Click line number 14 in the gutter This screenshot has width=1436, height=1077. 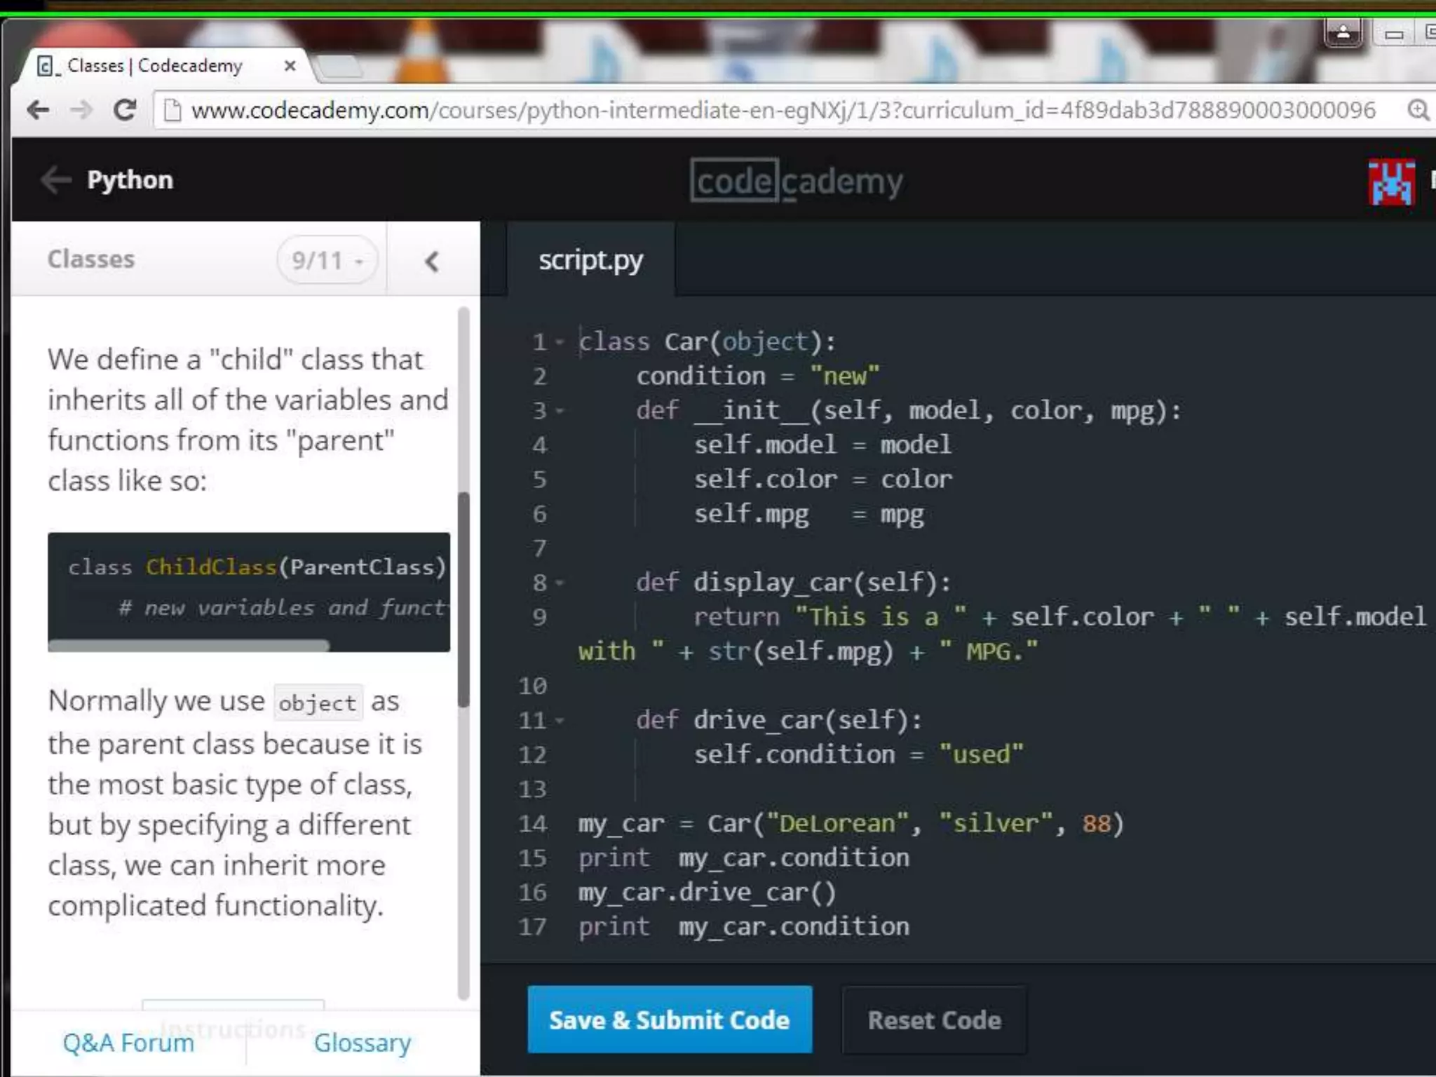point(533,824)
